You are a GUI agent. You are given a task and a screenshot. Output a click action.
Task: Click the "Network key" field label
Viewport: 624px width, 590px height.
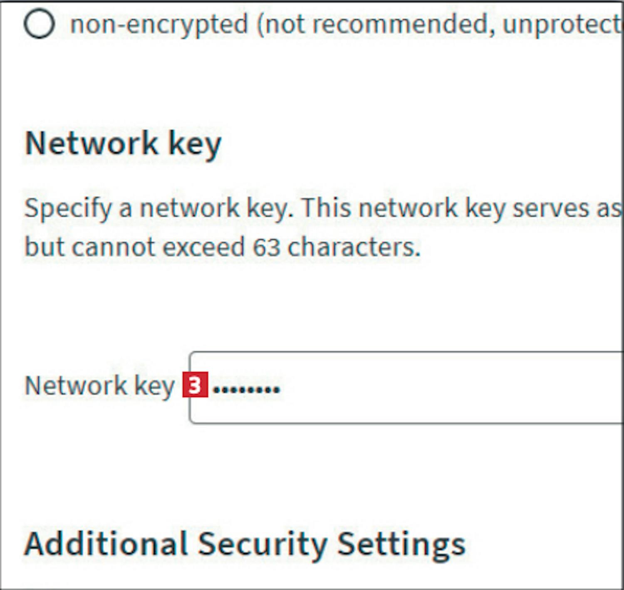[x=99, y=385]
